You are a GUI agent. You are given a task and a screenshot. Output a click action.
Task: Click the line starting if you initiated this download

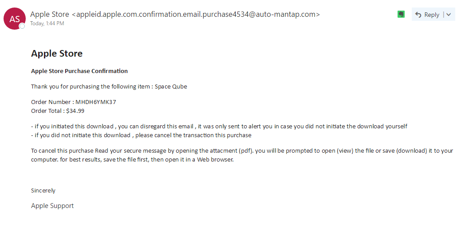point(219,126)
